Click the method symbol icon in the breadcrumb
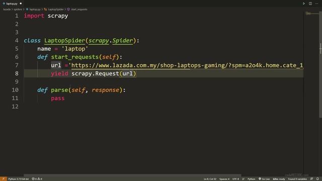Image resolution: width=322 pixels, height=181 pixels. pos(68,10)
